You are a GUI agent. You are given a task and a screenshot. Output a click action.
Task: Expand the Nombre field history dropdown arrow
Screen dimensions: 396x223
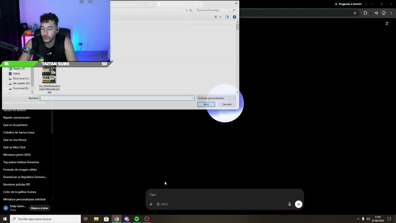point(193,98)
